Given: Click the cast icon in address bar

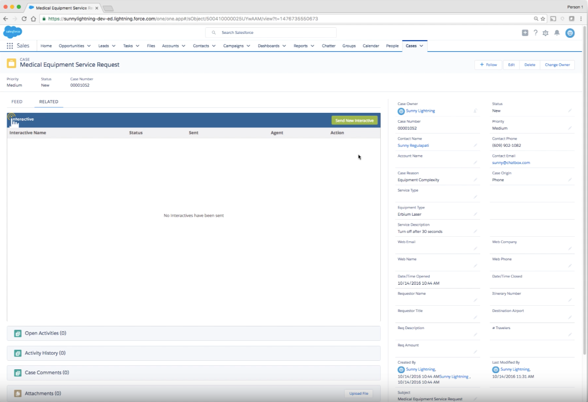Looking at the screenshot, I should (553, 19).
